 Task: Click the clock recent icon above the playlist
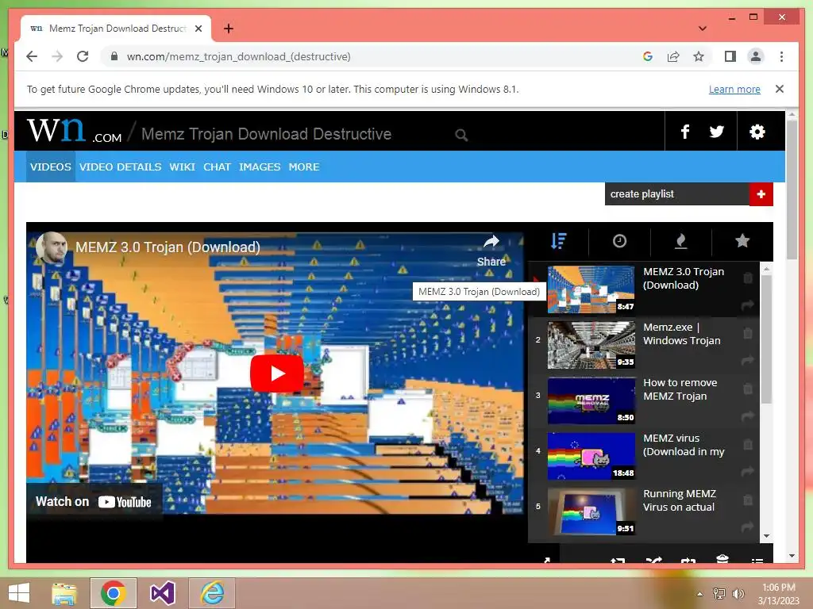pyautogui.click(x=619, y=241)
